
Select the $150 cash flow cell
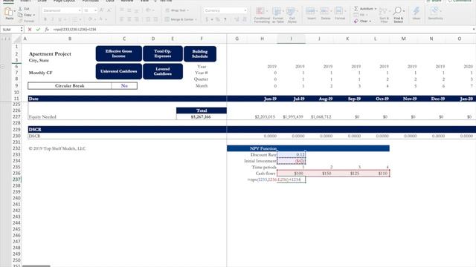click(319, 174)
